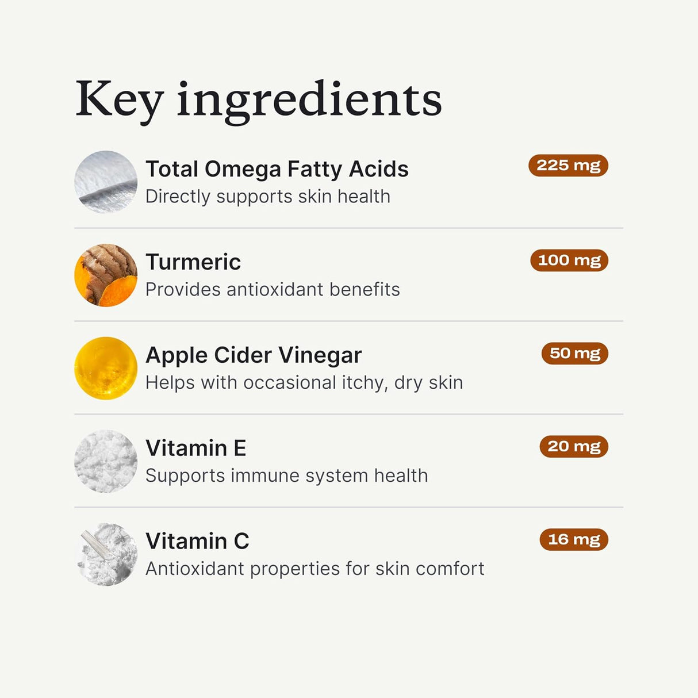Click the text Provides antioxidant benefits
This screenshot has height=698, width=698.
coord(273,290)
